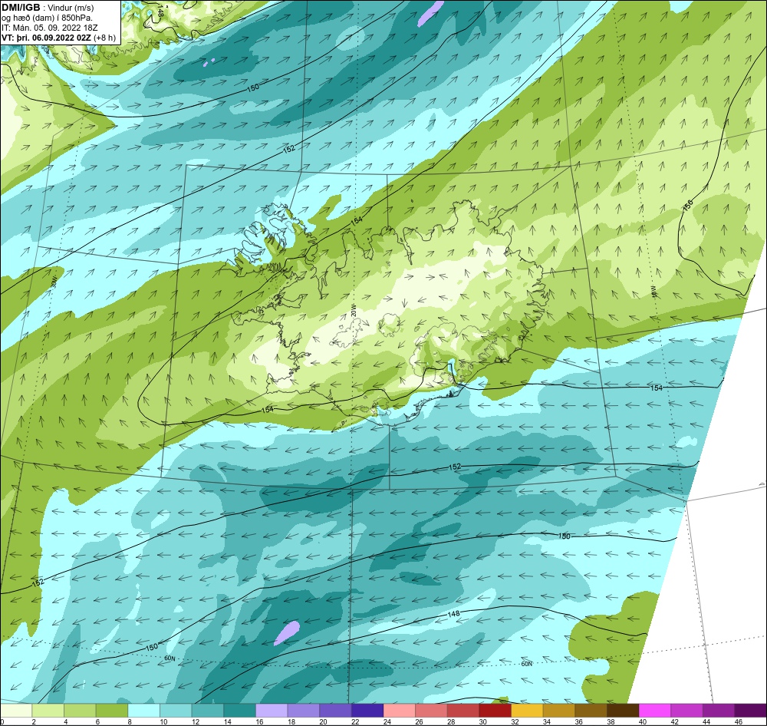The height and width of the screenshot is (726, 767).
Task: Click the red 28–30 legend swatch
Action: click(463, 711)
